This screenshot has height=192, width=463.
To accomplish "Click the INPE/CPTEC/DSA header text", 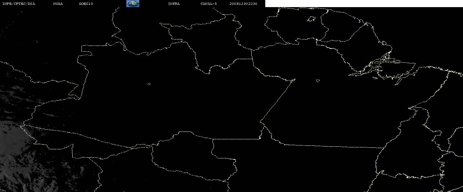I will 18,4.
